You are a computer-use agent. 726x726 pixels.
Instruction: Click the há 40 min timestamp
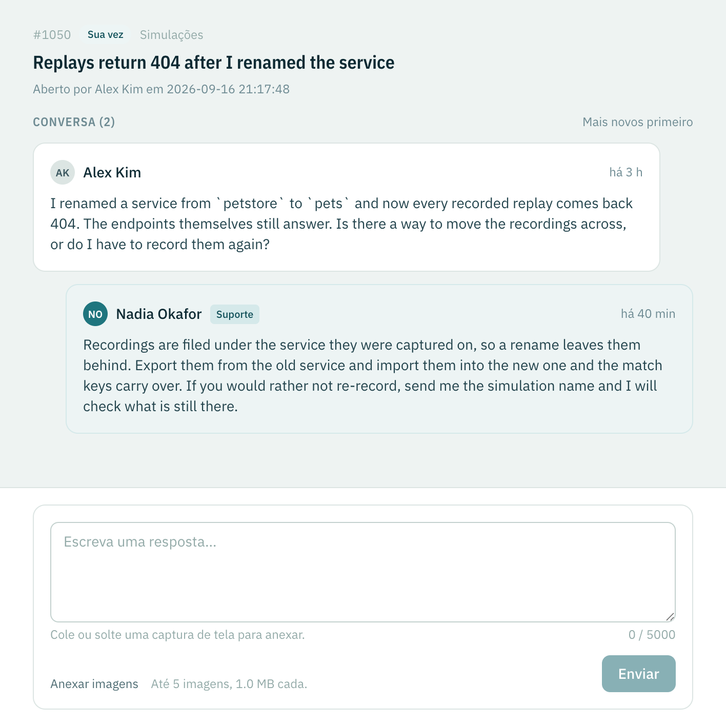(648, 314)
